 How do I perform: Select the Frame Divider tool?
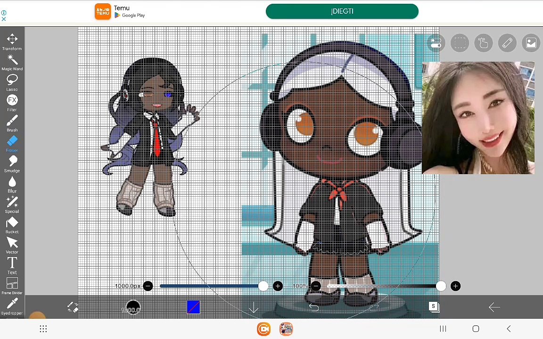pyautogui.click(x=12, y=286)
